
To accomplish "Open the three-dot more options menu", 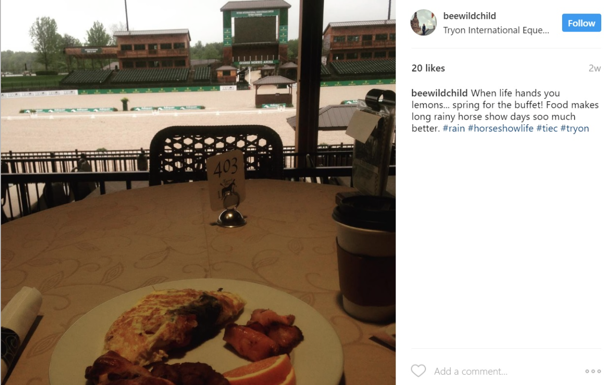I will (x=593, y=371).
